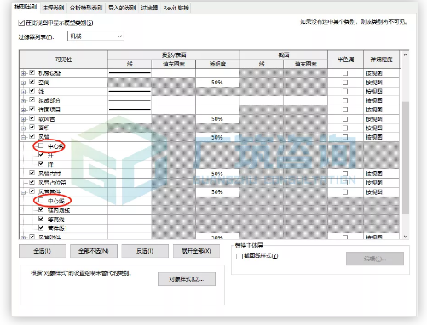Image resolution: width=427 pixels, height=325 pixels.
Task: Switch to the 导入的类别 tab
Action: point(122,8)
